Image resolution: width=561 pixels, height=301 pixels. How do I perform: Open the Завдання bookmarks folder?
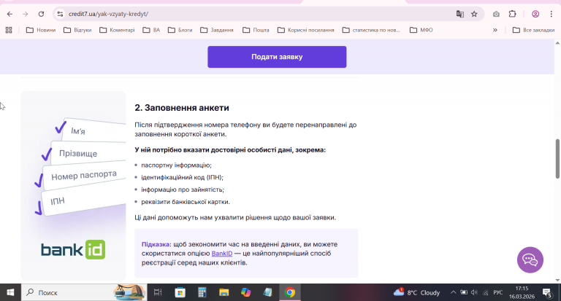pos(217,30)
